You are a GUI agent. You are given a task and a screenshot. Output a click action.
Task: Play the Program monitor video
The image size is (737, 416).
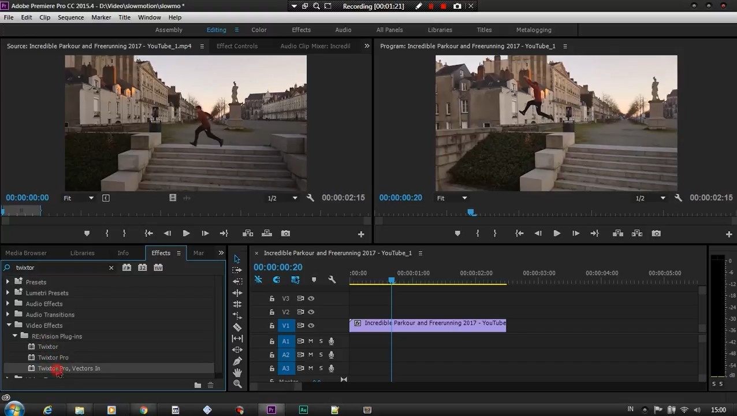pos(557,233)
